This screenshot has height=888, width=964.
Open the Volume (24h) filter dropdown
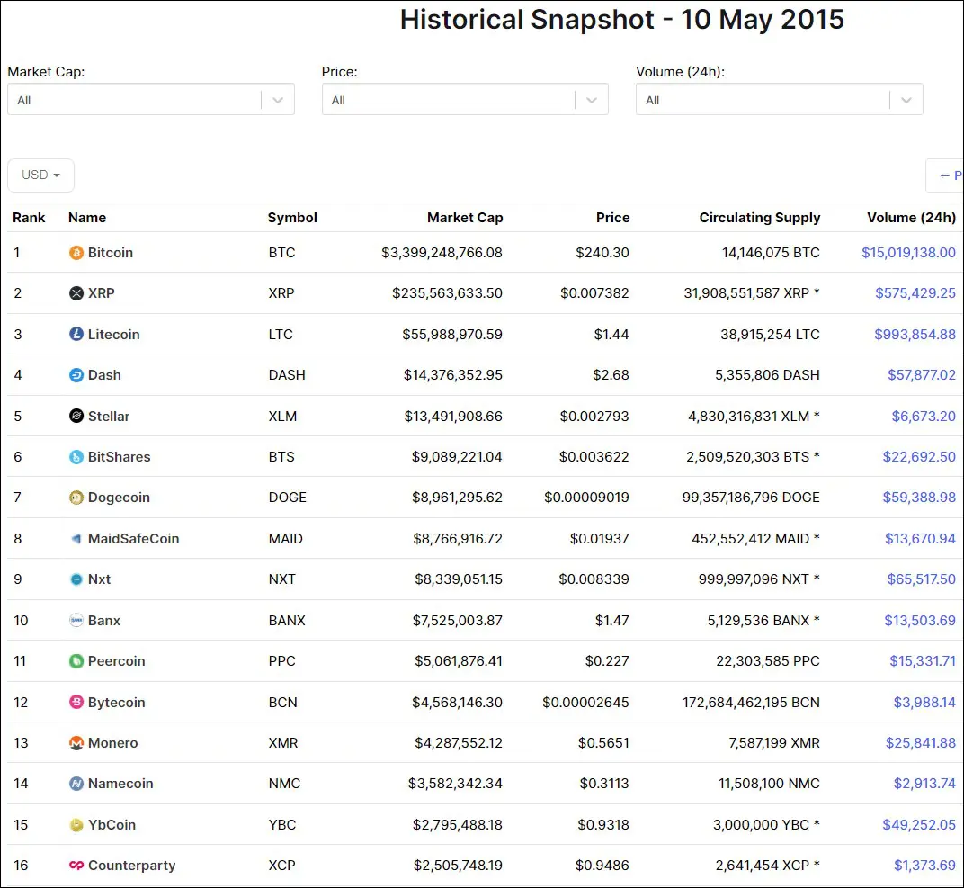coord(779,99)
